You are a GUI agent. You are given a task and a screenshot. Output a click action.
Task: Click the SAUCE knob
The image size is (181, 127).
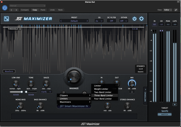[46, 84]
